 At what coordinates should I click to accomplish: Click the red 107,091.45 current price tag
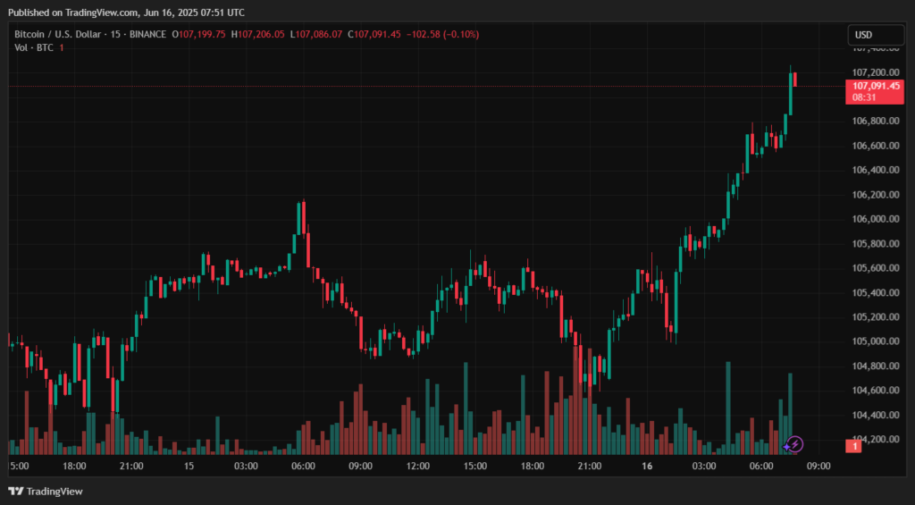875,86
